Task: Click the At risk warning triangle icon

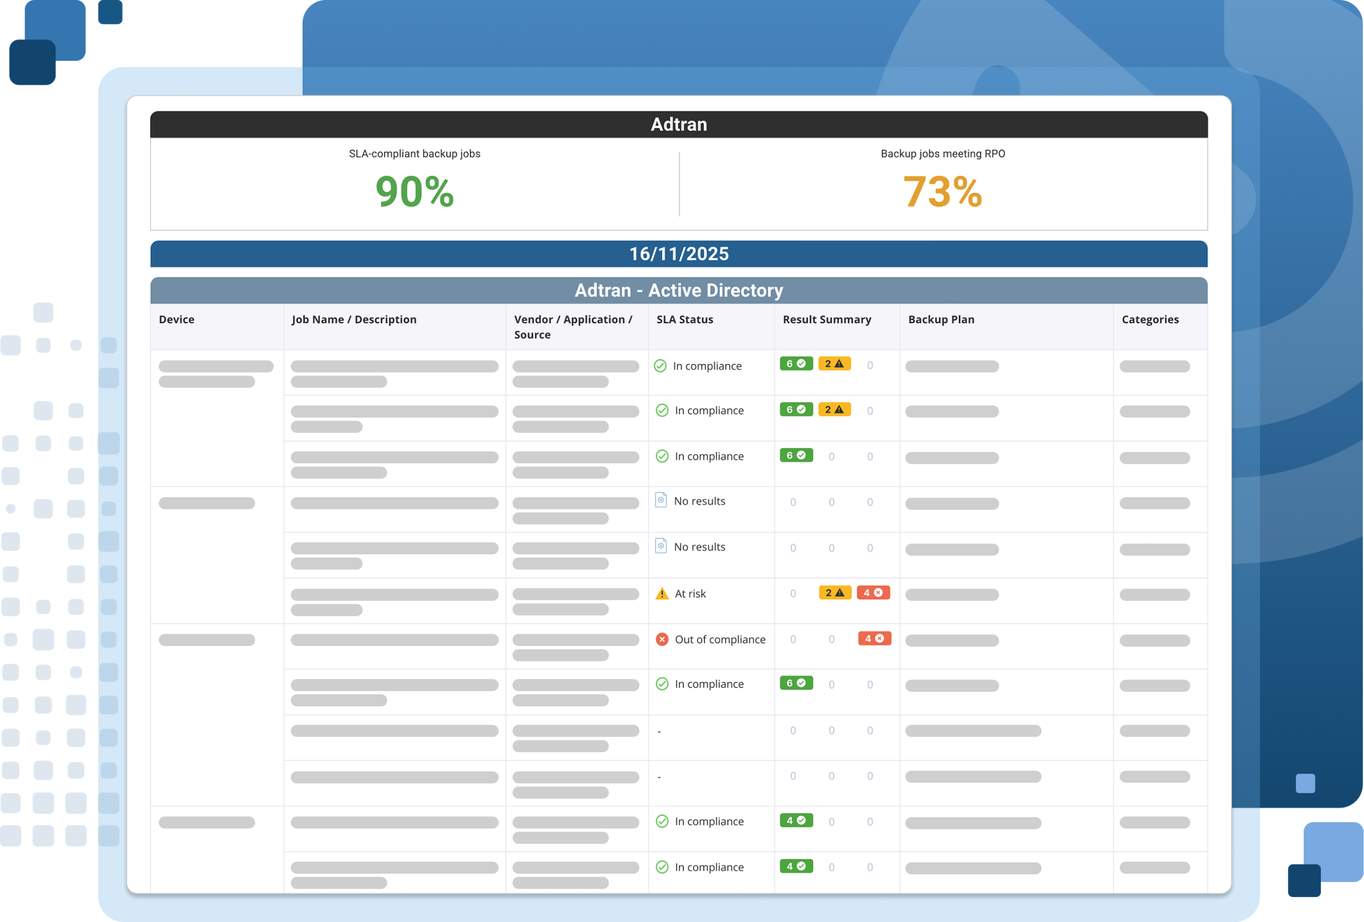Action: click(661, 593)
